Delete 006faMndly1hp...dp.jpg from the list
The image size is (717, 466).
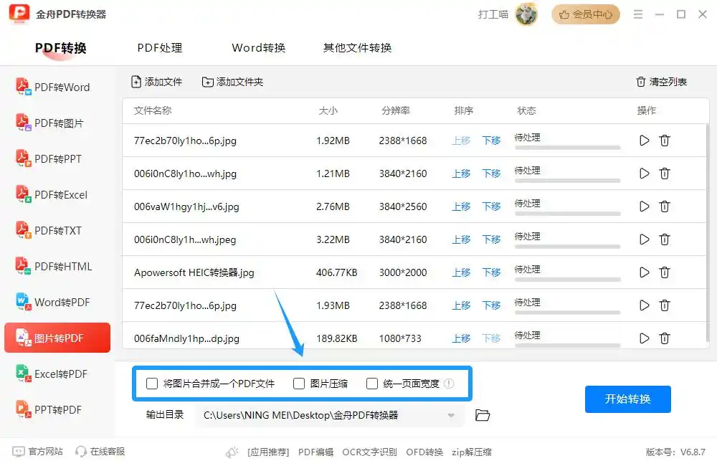tap(665, 338)
